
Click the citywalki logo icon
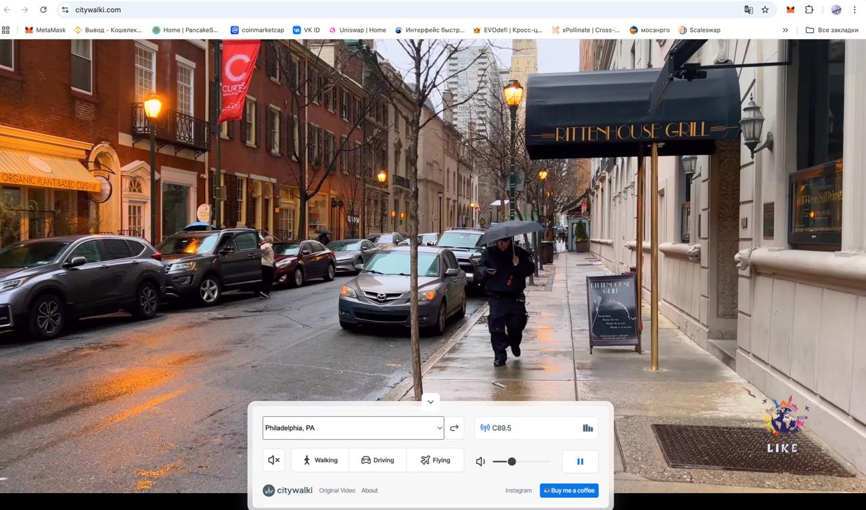pos(268,490)
